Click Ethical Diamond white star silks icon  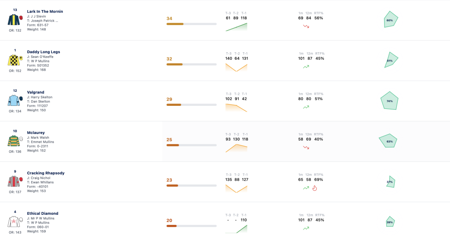15,222
